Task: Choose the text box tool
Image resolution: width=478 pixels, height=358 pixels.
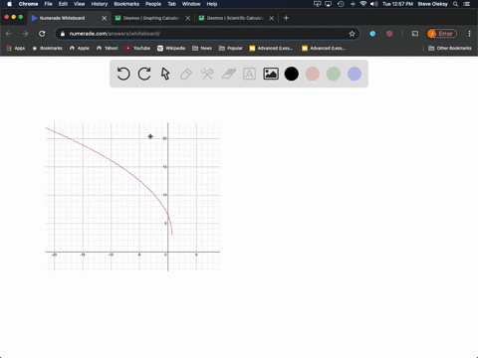Action: (249, 74)
